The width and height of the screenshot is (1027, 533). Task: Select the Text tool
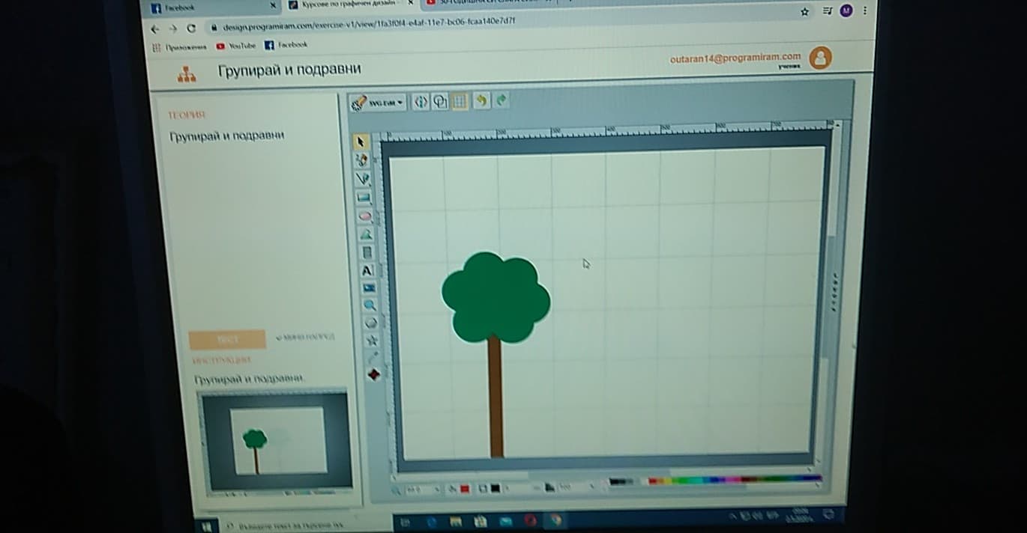[x=367, y=270]
